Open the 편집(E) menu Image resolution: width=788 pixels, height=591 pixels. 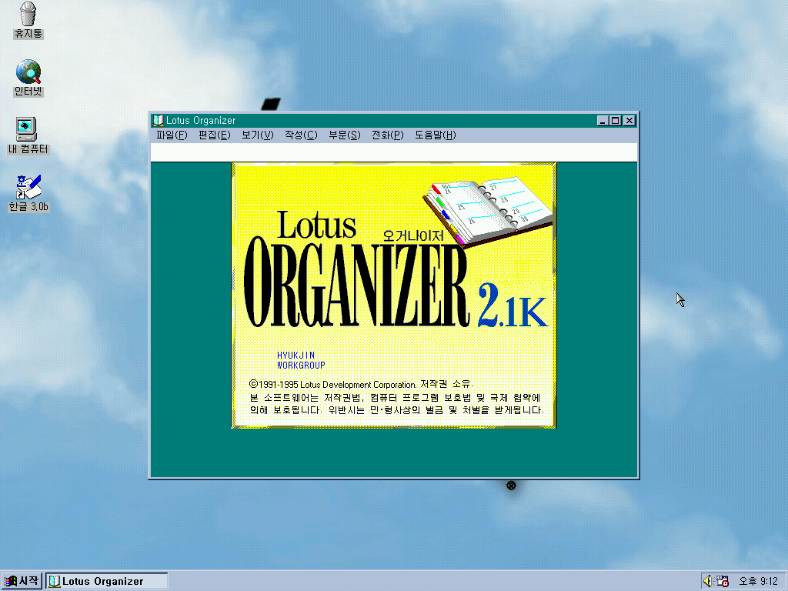(x=214, y=135)
